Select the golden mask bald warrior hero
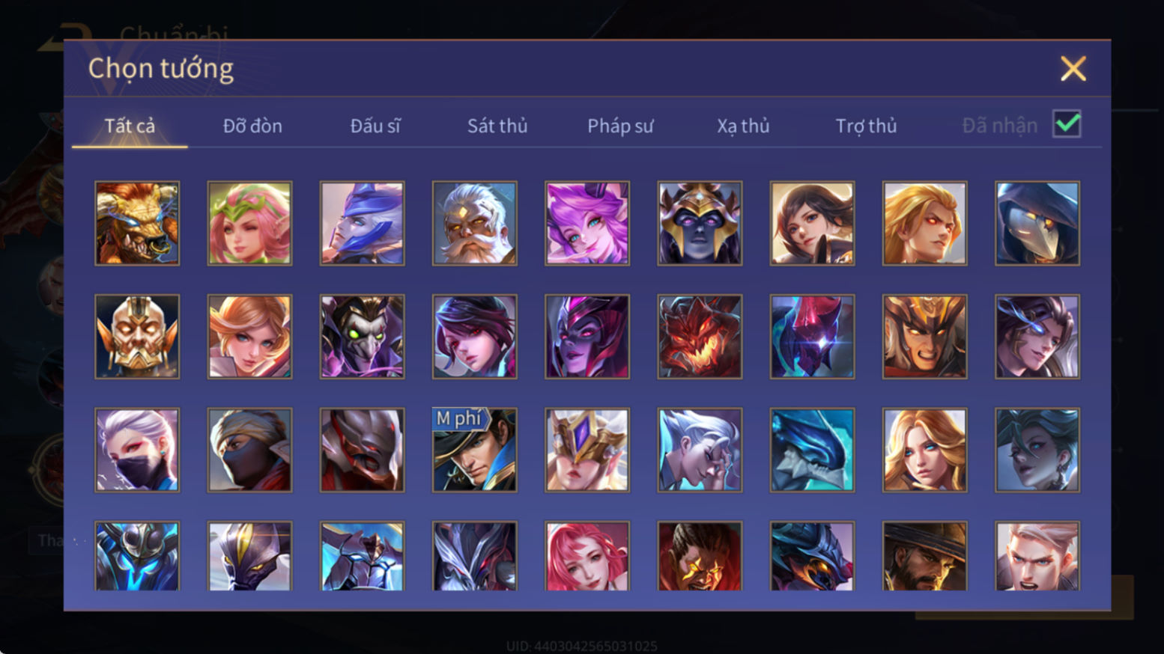Image resolution: width=1164 pixels, height=654 pixels. point(137,336)
